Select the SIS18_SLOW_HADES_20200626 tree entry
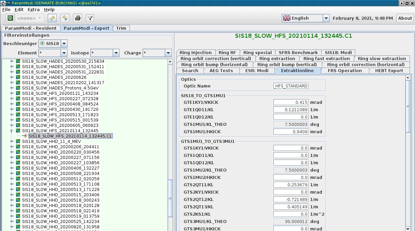The width and height of the screenshot is (415, 231). 54,77
